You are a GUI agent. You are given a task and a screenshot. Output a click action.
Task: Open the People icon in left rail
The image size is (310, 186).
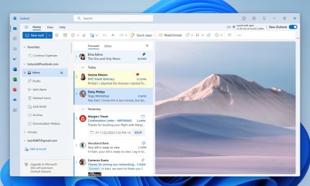(x=15, y=49)
